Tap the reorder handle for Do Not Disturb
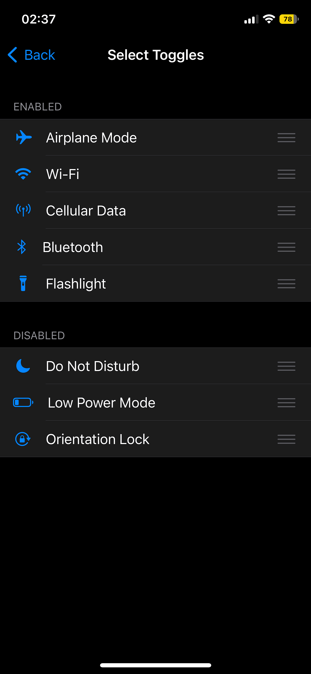Screen dimensions: 311x674 (286, 366)
